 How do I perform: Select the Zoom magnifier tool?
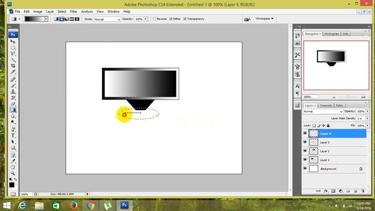pyautogui.click(x=13, y=173)
